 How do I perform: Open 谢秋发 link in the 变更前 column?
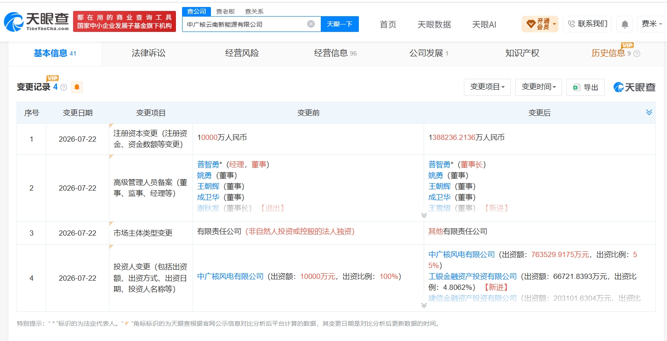(x=208, y=209)
